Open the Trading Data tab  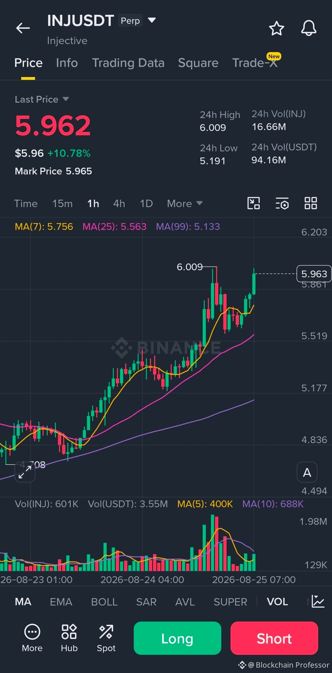[x=128, y=63]
